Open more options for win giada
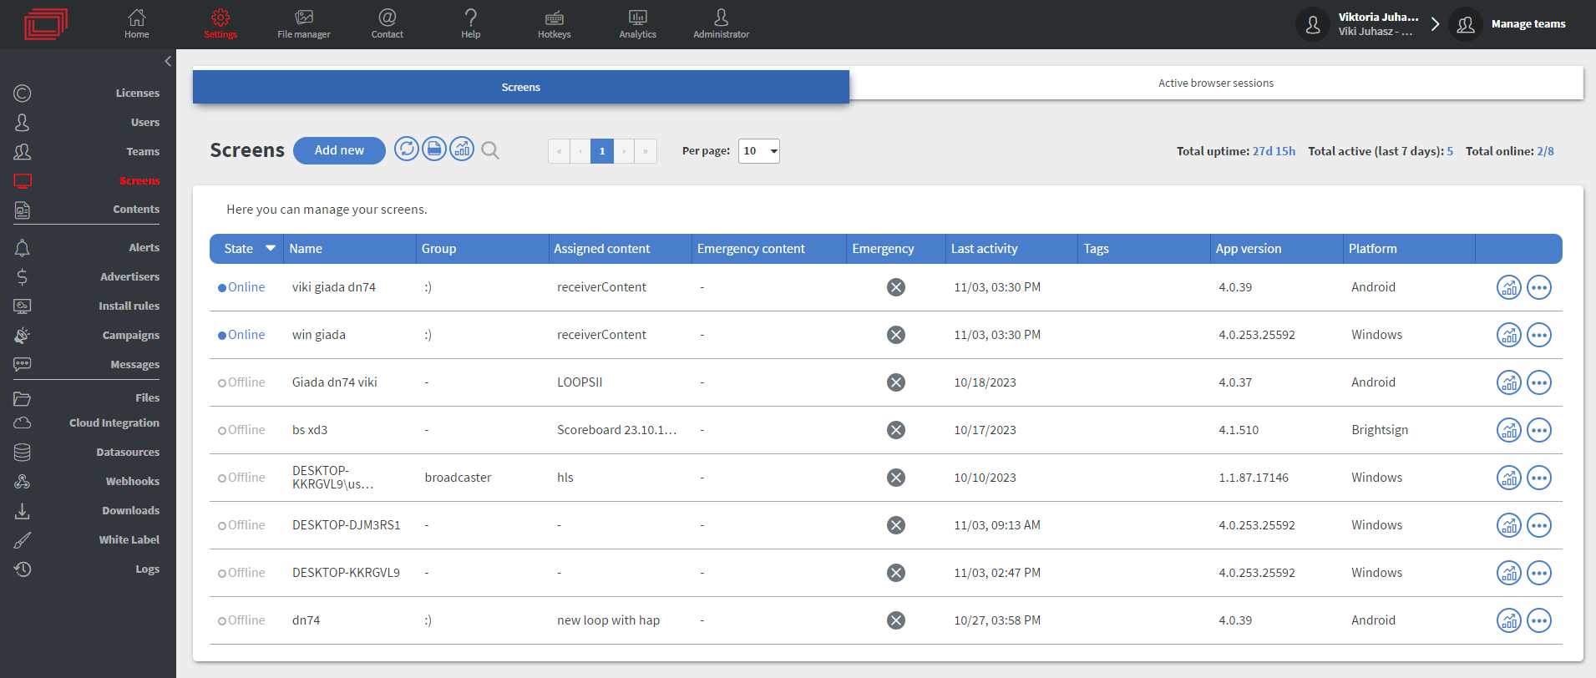1596x678 pixels. [x=1539, y=335]
